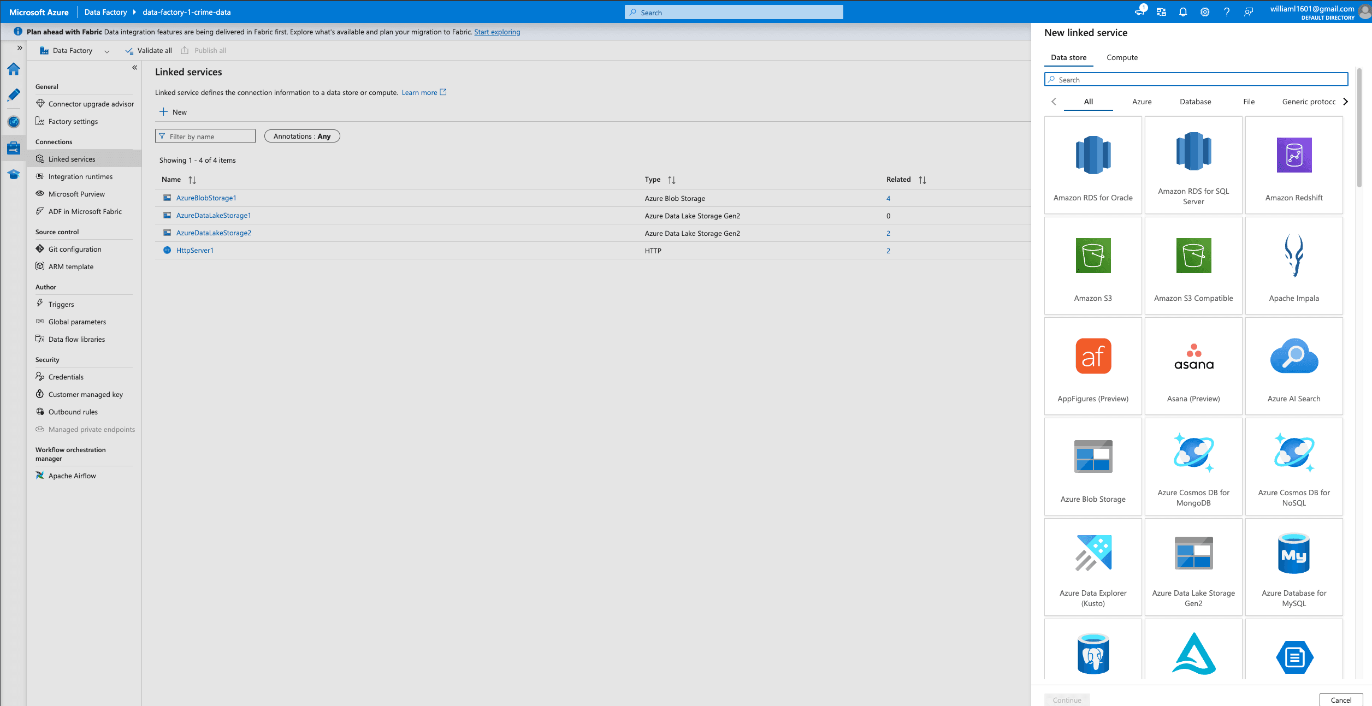Image resolution: width=1372 pixels, height=706 pixels.
Task: Open Microsoft Purview
Action: 70,194
